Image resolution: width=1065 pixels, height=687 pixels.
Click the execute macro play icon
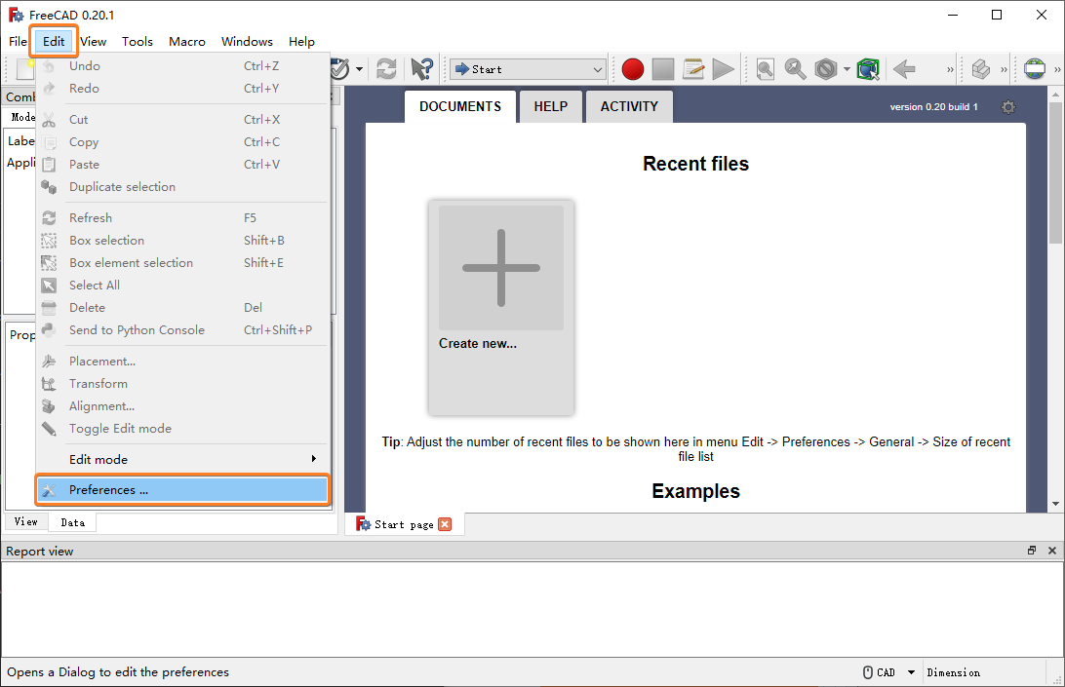coord(724,69)
